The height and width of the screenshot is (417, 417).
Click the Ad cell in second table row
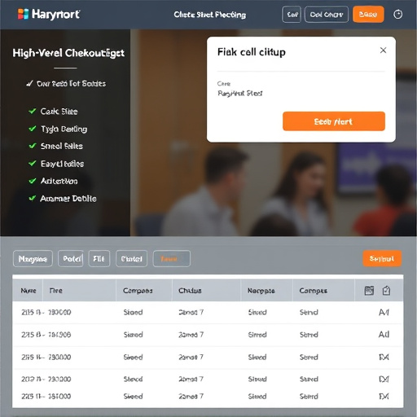tap(384, 335)
